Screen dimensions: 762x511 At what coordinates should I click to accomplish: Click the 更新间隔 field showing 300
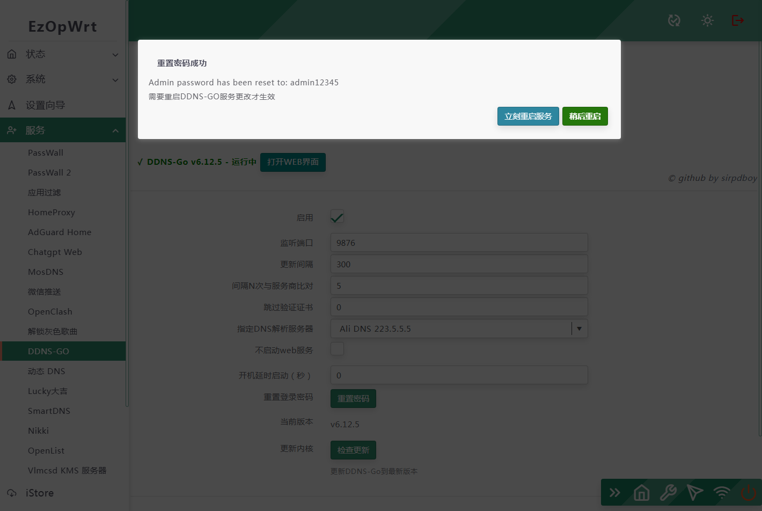(459, 264)
